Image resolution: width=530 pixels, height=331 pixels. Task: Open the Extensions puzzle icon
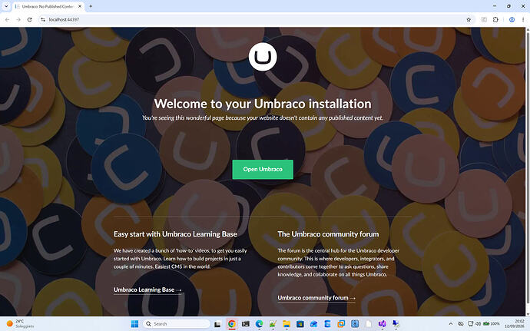(495, 20)
